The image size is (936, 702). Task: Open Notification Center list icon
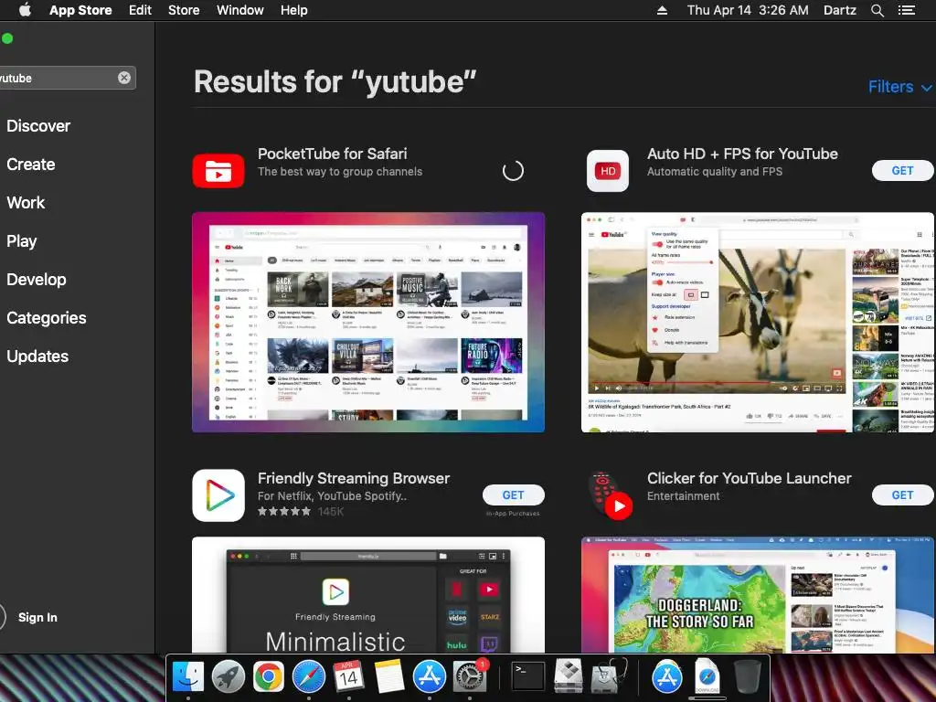[907, 10]
